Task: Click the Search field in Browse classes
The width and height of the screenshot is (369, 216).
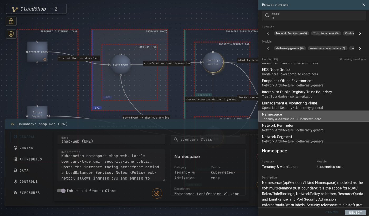Action: 314,16
